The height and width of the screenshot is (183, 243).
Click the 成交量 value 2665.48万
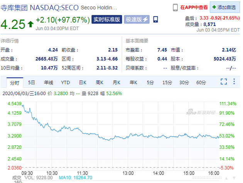click(47, 59)
